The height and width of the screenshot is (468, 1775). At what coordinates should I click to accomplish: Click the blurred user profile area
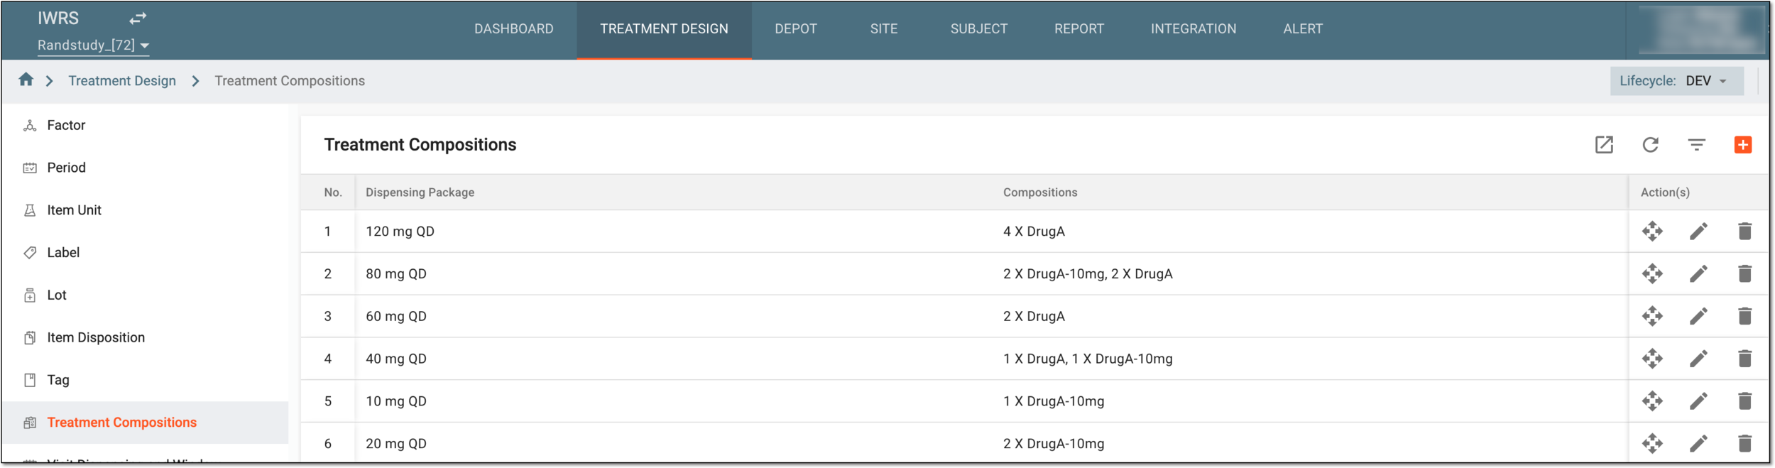pos(1701,29)
